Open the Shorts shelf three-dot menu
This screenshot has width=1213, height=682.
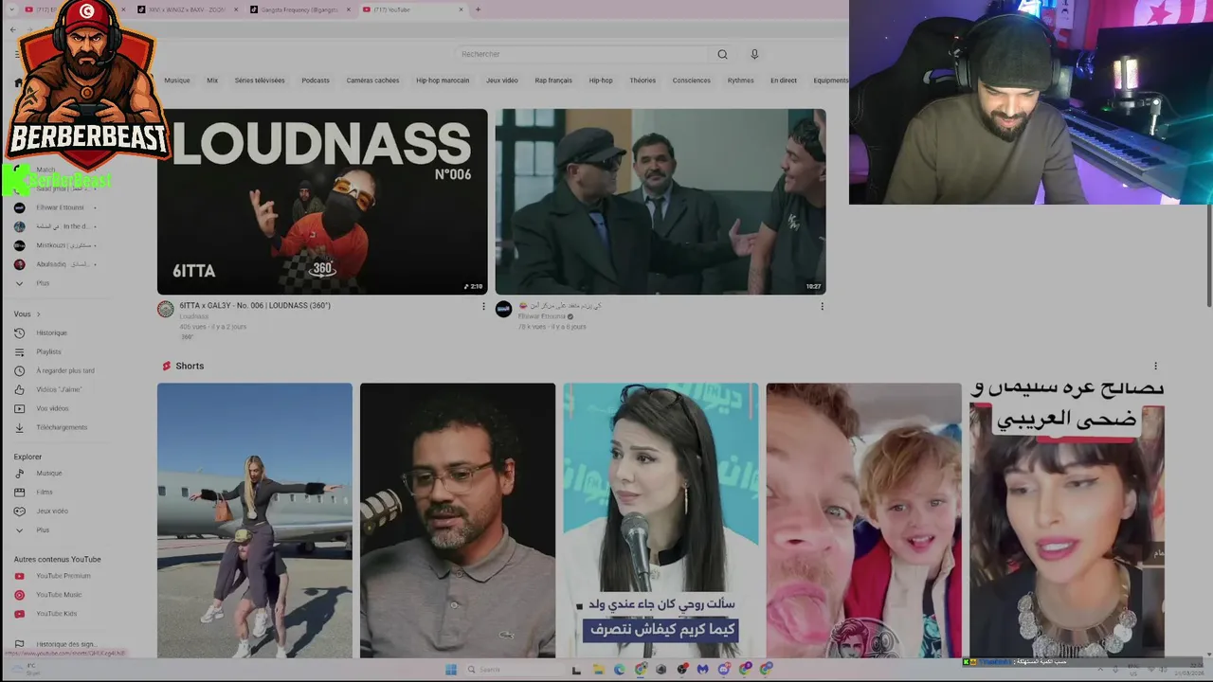pyautogui.click(x=1155, y=366)
